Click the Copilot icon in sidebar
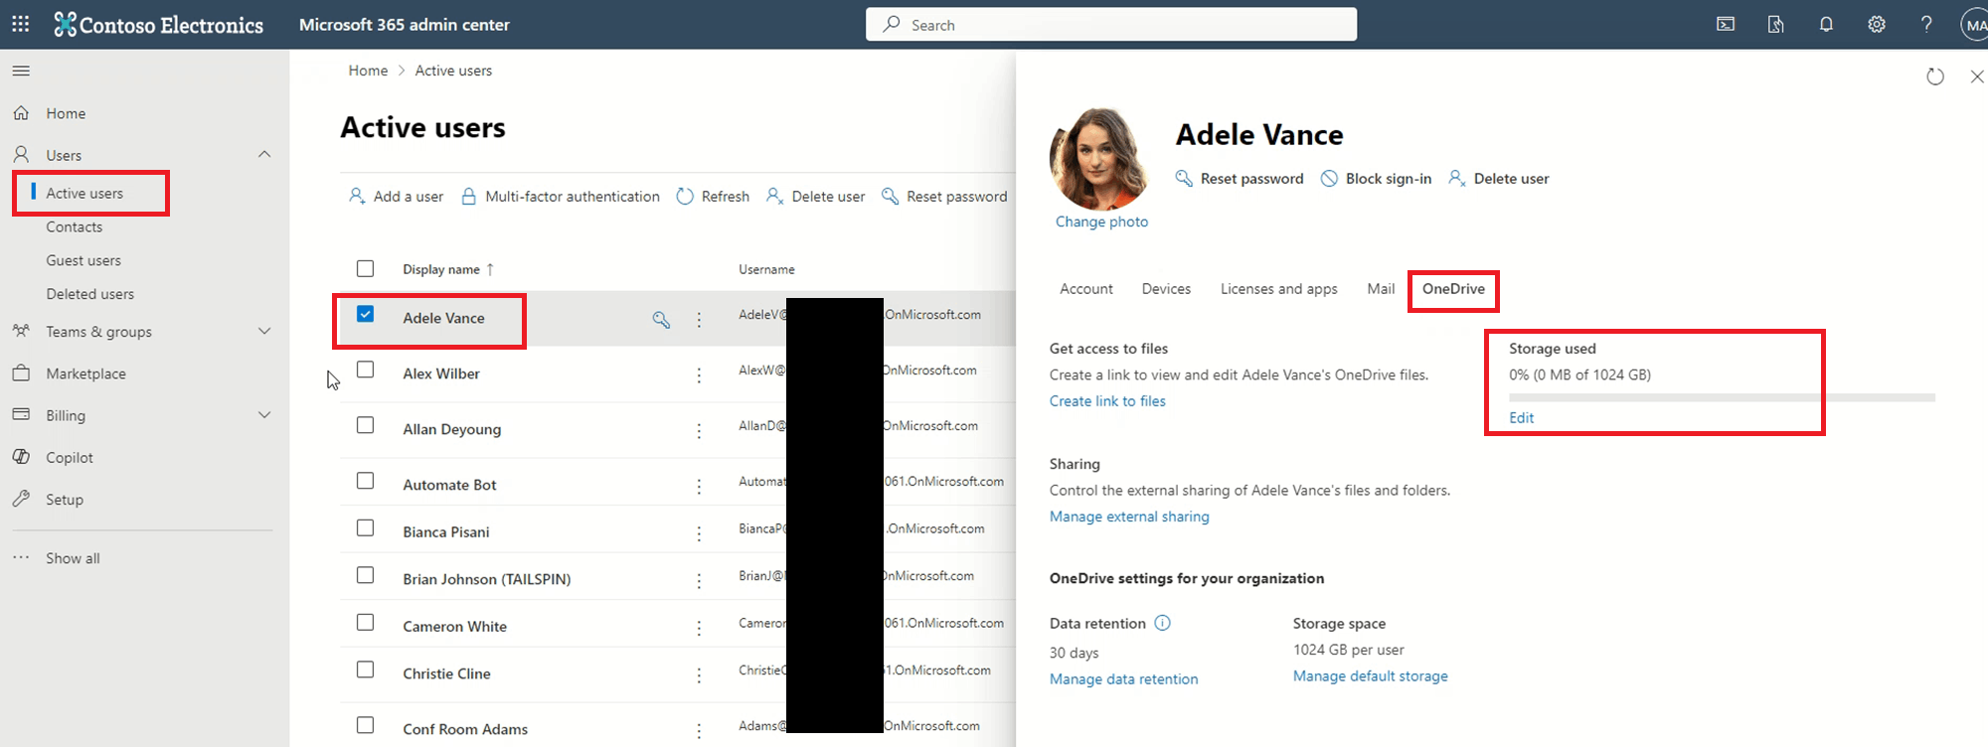The height and width of the screenshot is (747, 1988). (x=21, y=457)
